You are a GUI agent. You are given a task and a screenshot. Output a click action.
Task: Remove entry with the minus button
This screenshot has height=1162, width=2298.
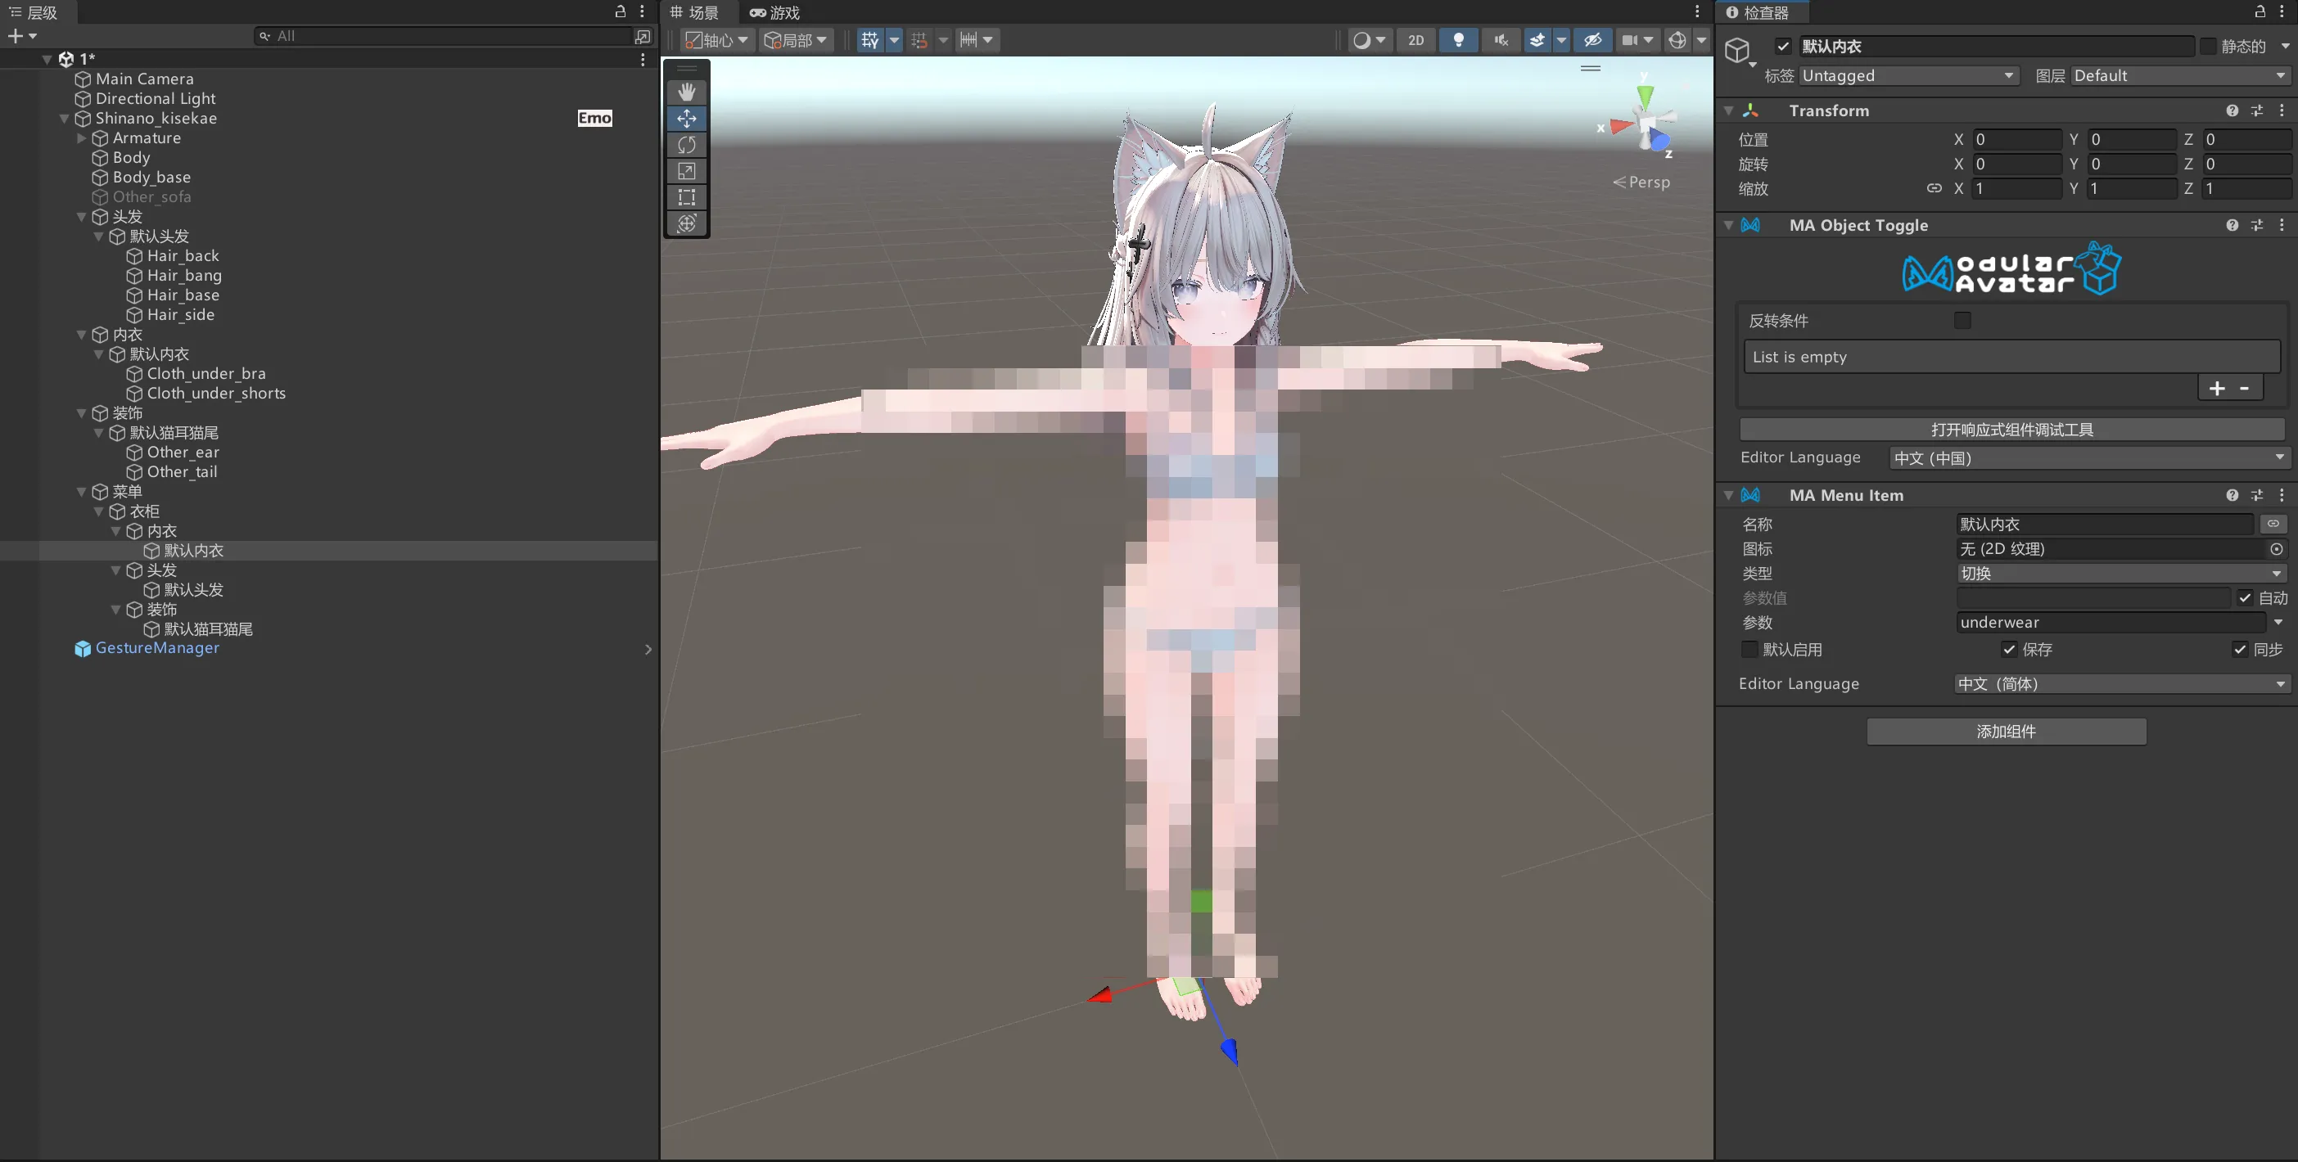pos(2245,388)
